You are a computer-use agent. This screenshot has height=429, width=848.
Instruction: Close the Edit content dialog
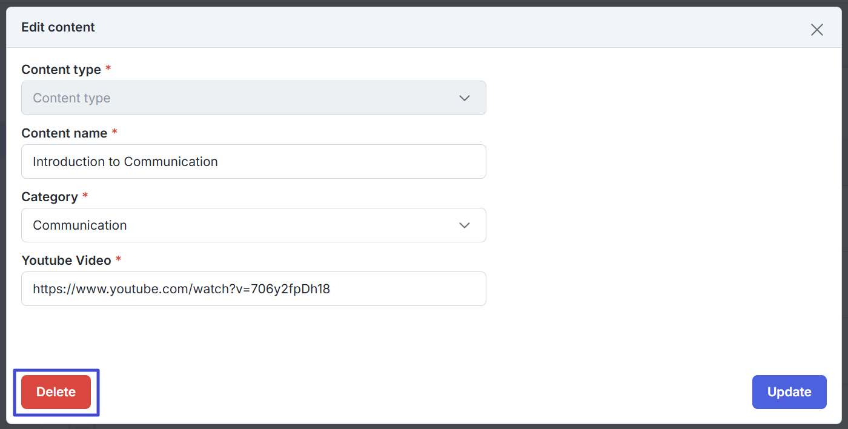click(817, 30)
